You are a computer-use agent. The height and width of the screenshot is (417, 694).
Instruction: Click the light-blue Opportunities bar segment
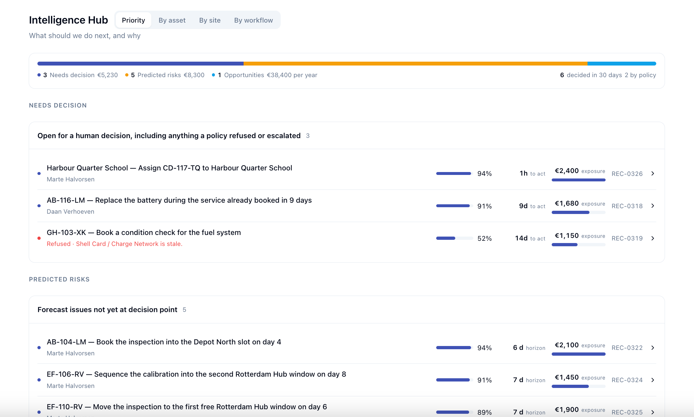tap(622, 64)
